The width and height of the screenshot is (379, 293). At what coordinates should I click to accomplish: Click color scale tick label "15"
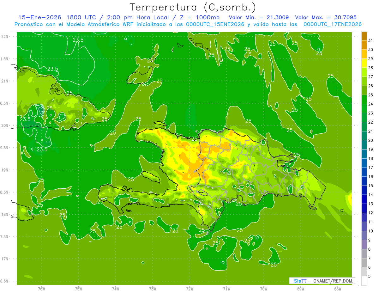371,186
